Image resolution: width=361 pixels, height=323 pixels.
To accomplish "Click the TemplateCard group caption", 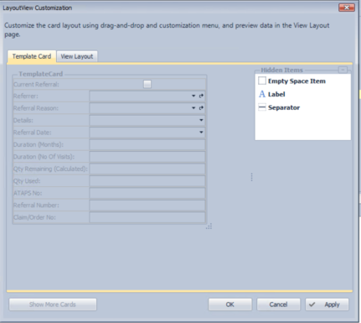I will pyautogui.click(x=41, y=74).
